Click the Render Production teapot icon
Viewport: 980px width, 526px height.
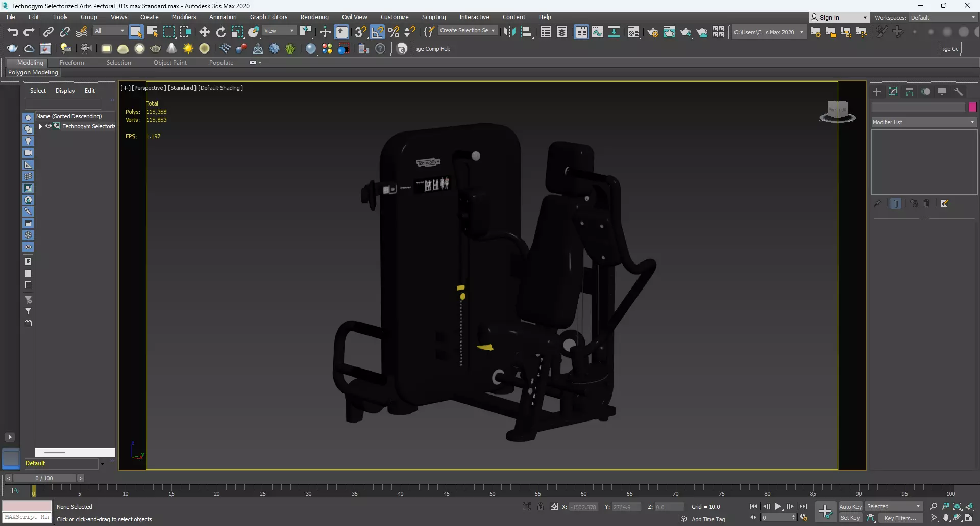[x=685, y=32]
